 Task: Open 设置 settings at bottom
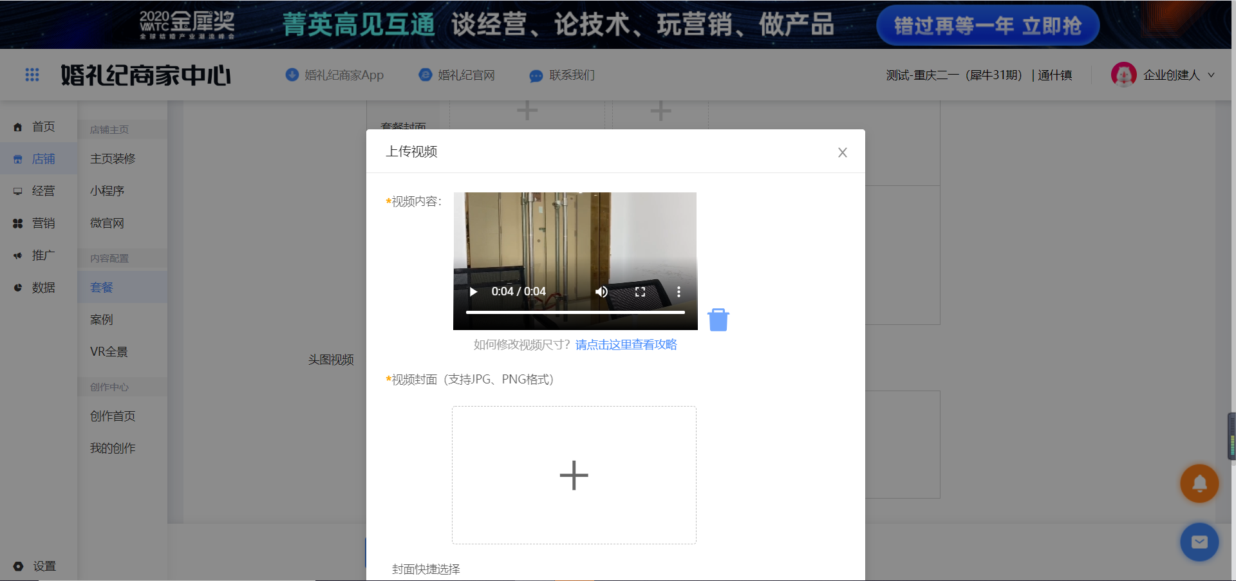(44, 566)
